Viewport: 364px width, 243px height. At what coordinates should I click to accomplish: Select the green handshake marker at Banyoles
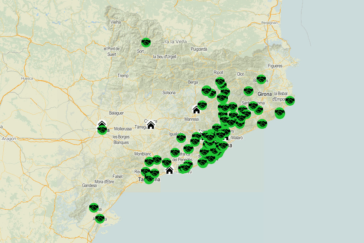[x=261, y=79]
